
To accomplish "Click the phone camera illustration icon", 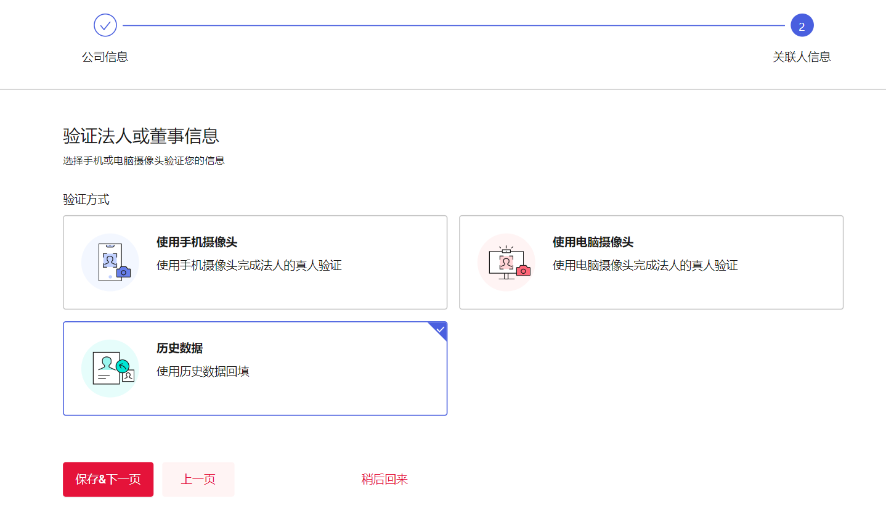I will [110, 262].
